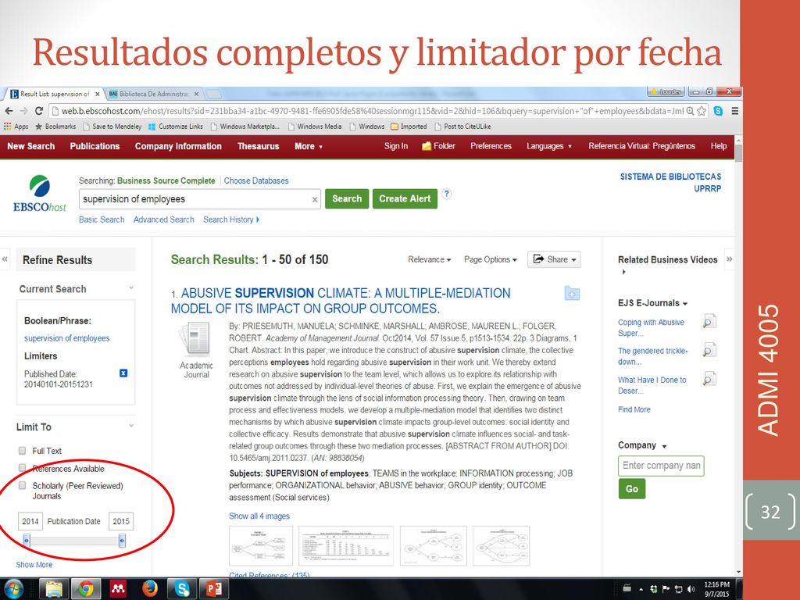Reload the page with refresh icon
This screenshot has width=800, height=600.
pyautogui.click(x=39, y=111)
